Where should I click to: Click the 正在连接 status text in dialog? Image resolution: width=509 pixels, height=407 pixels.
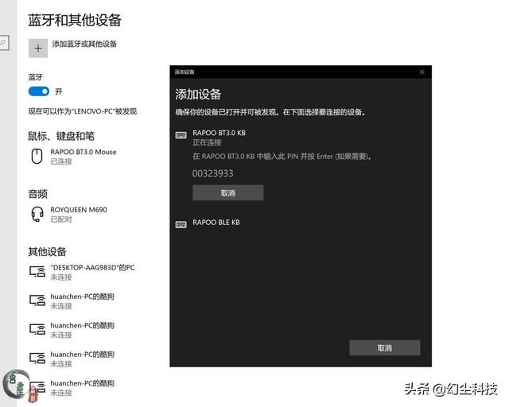(207, 142)
